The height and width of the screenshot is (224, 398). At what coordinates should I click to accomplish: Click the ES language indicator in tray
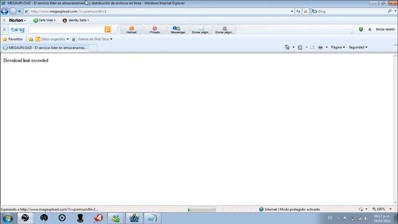330,218
